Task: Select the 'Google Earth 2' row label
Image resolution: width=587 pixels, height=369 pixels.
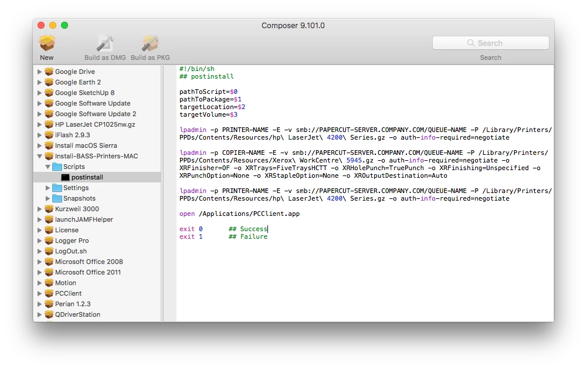Action: click(x=78, y=82)
